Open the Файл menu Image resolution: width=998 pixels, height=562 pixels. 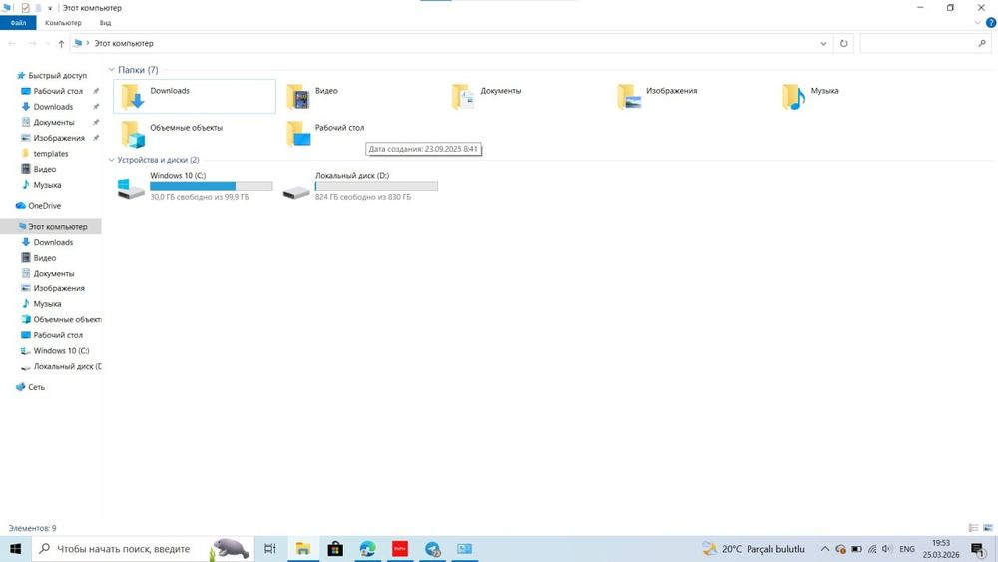[18, 23]
